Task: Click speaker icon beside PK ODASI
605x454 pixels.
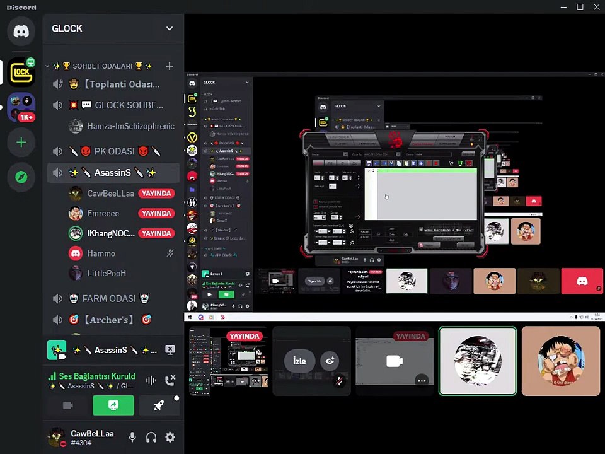Action: (x=57, y=151)
